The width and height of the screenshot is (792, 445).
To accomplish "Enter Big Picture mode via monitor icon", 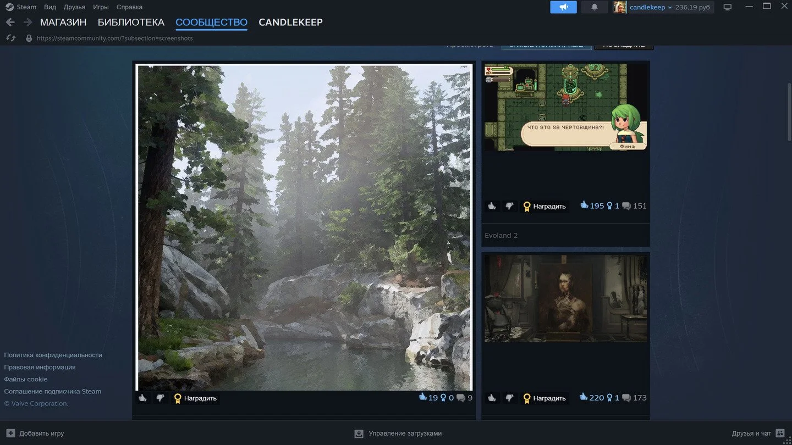I will (x=728, y=7).
